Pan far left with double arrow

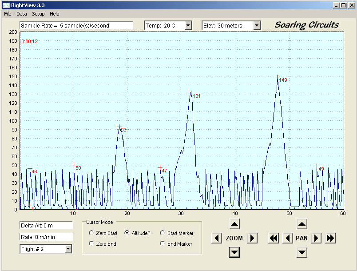[x=274, y=238]
